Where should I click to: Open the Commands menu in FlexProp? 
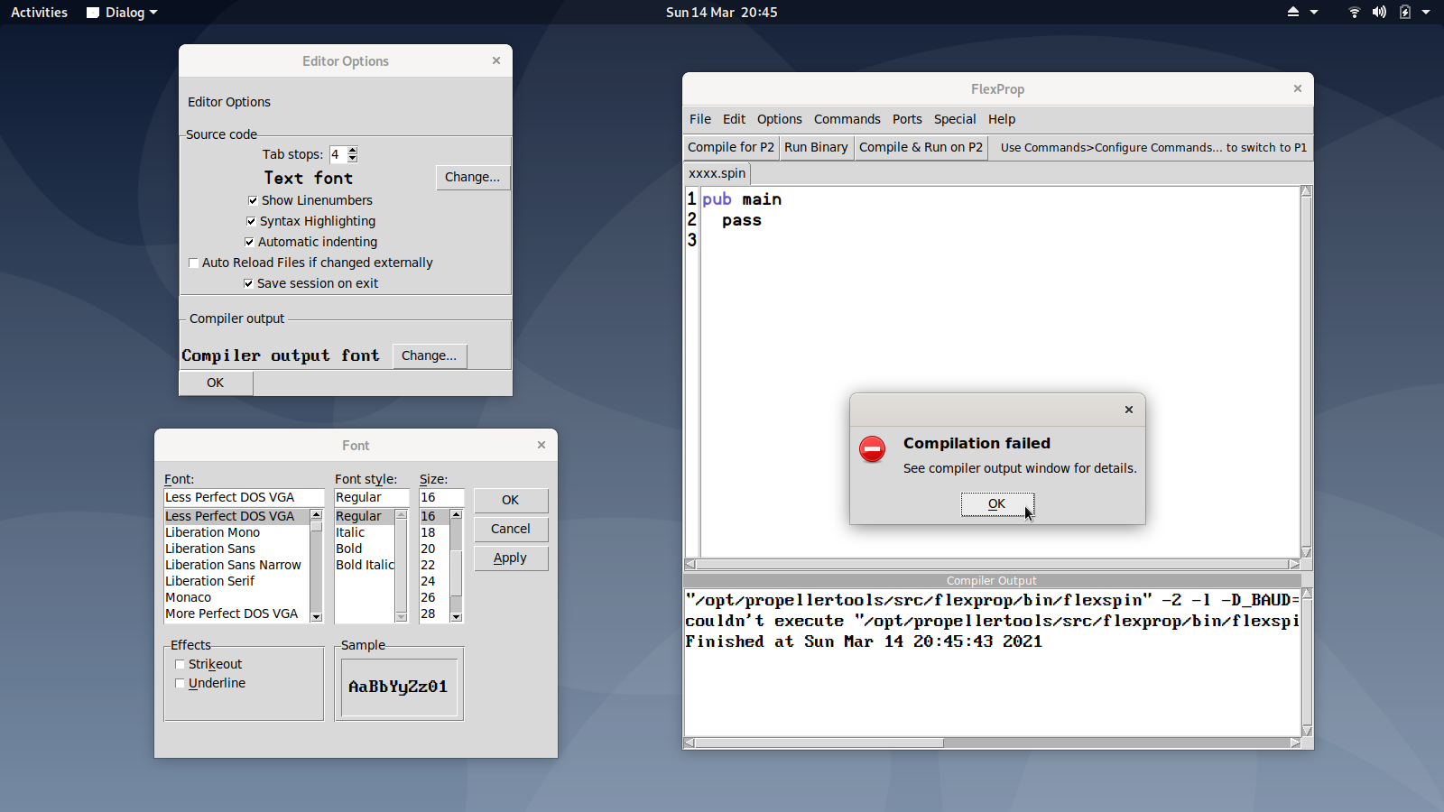point(847,119)
